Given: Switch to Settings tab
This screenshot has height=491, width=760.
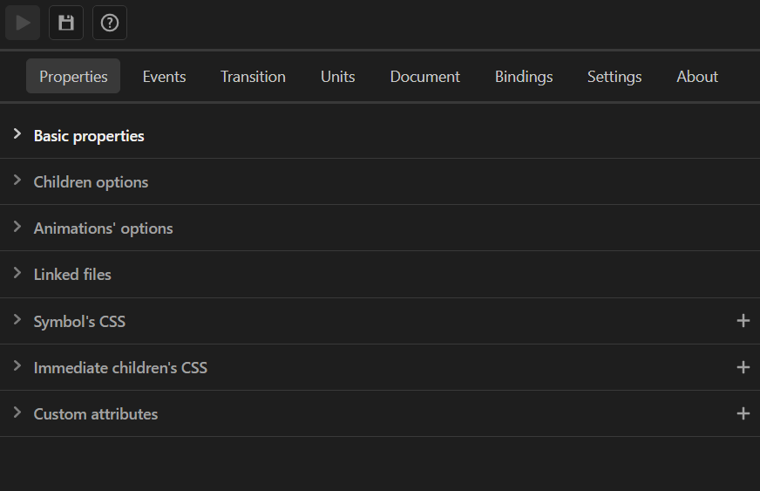Looking at the screenshot, I should [614, 76].
